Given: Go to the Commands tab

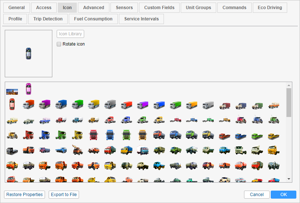Looking at the screenshot, I should [235, 8].
